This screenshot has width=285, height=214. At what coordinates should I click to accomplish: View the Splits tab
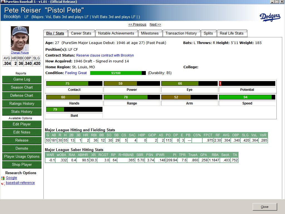208,33
